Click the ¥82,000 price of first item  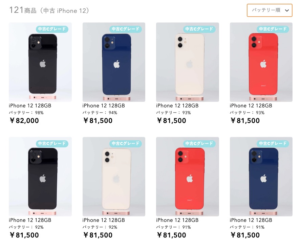tap(24, 121)
